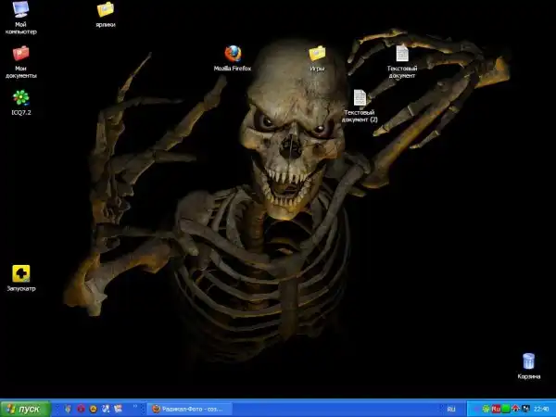Click the last Quick Launch icon
Viewport: 556px width, 417px height.
tap(120, 409)
